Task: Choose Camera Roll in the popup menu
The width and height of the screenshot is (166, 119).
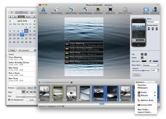Action: (x=146, y=105)
